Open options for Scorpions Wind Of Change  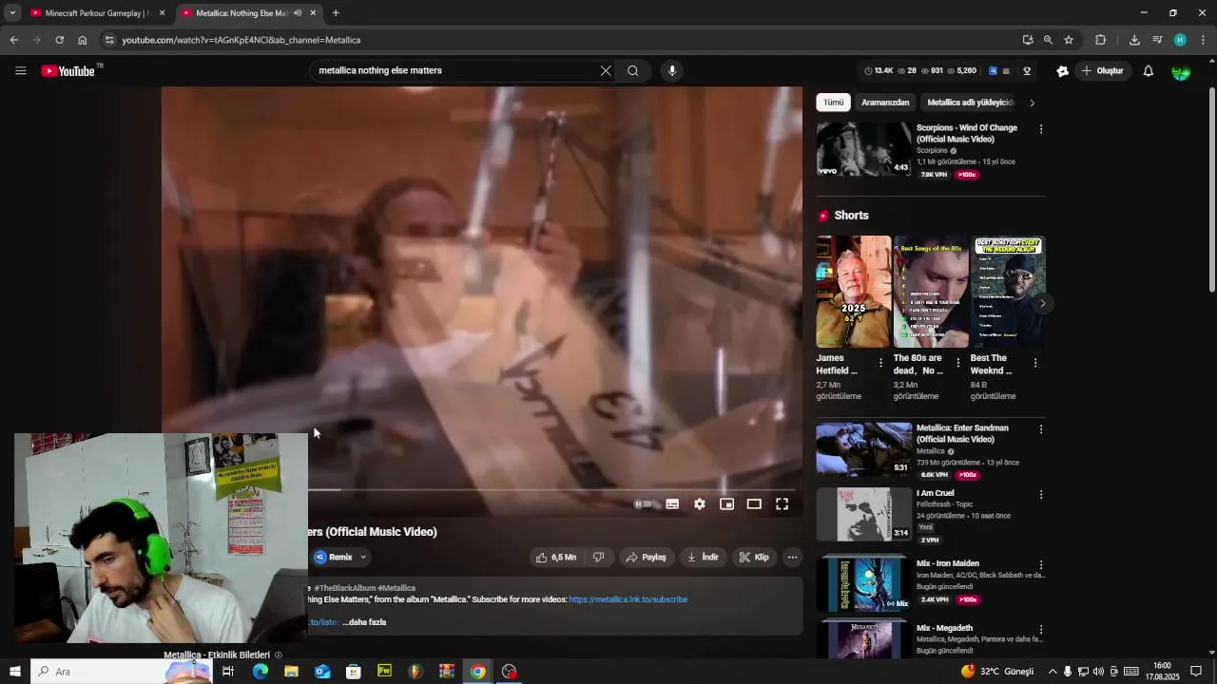1041,129
